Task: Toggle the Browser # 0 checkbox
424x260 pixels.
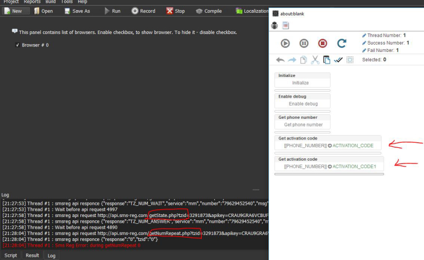Action: pos(18,45)
